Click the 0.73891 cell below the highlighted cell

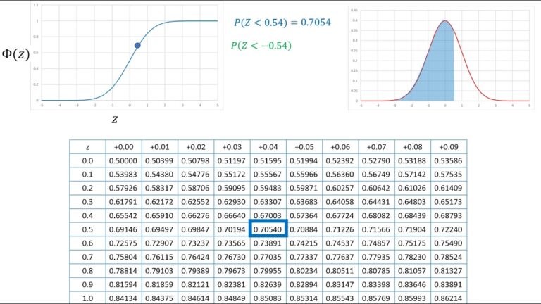(268, 243)
